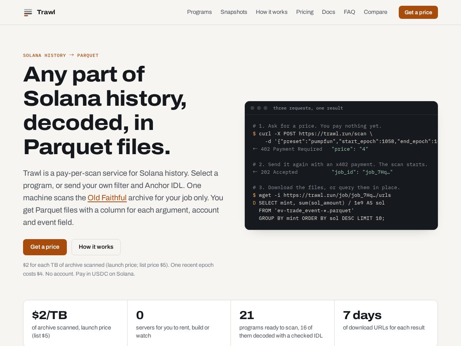Click the GROUP BY mint ORDER BY line

[322, 218]
